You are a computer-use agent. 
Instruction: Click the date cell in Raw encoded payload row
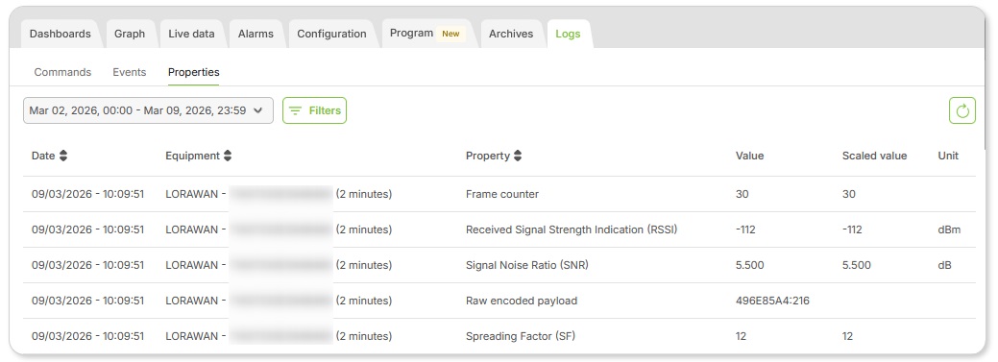click(x=87, y=301)
